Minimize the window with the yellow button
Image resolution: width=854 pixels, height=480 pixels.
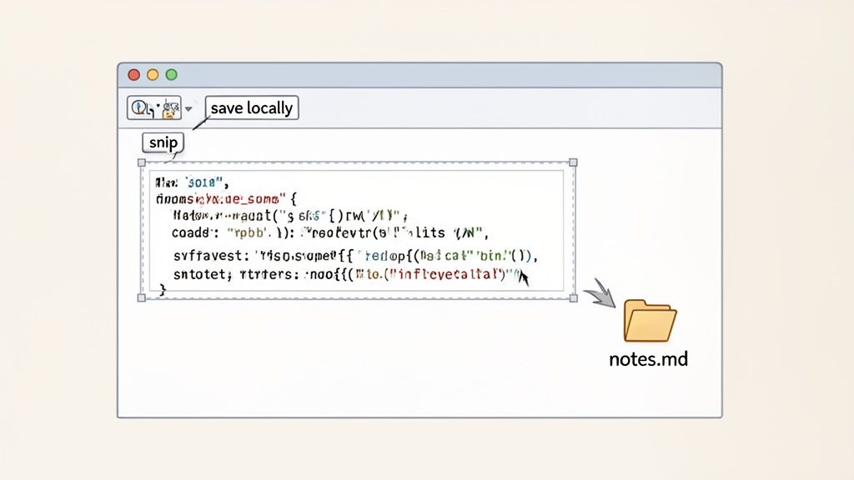(x=153, y=75)
